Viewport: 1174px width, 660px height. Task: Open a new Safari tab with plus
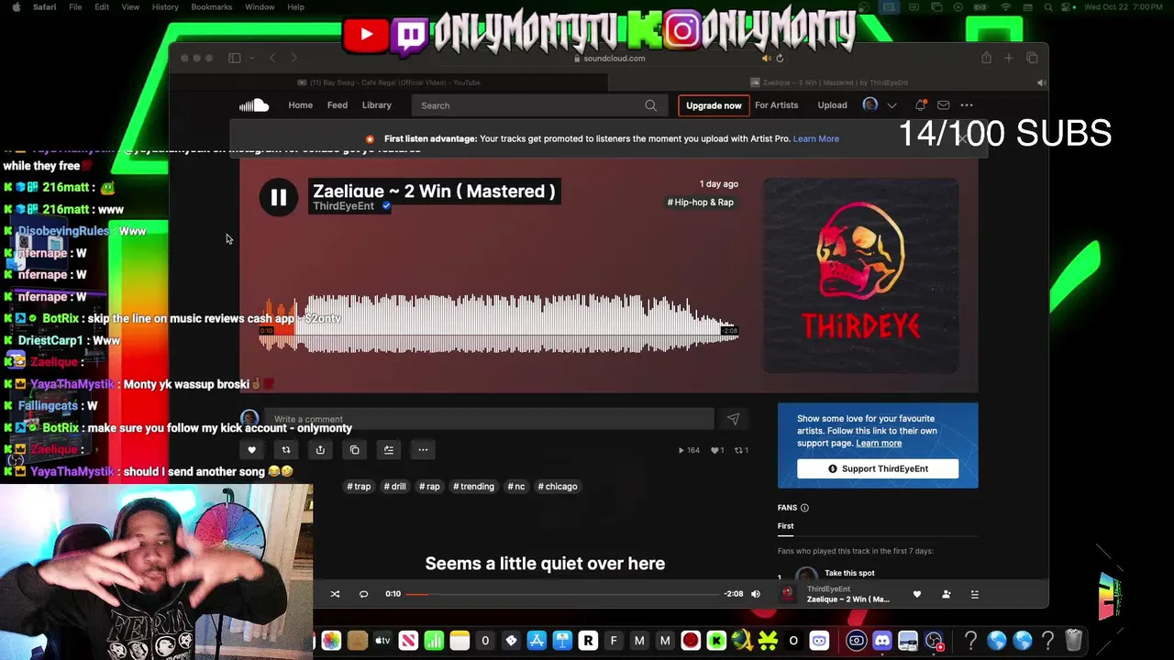1008,58
